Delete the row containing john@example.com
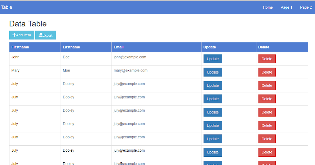 267,59
